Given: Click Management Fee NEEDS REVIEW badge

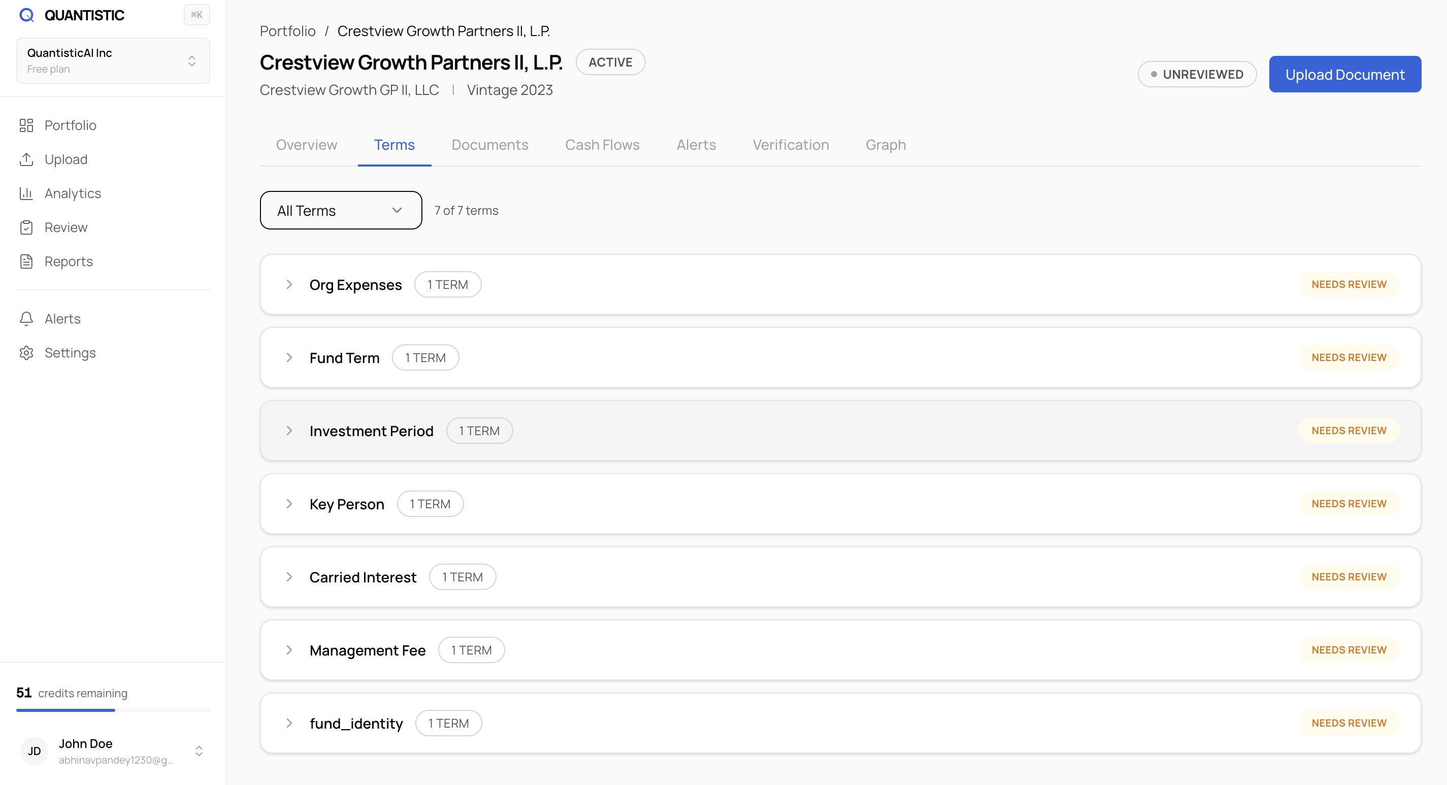Looking at the screenshot, I should pos(1349,650).
